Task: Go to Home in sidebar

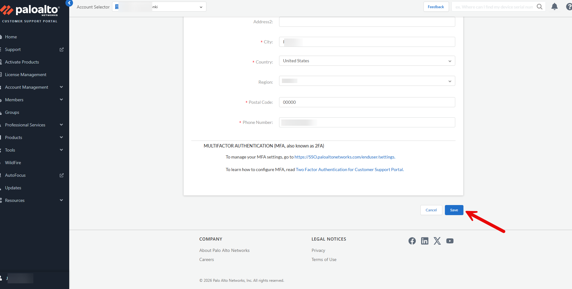Action: coord(11,37)
